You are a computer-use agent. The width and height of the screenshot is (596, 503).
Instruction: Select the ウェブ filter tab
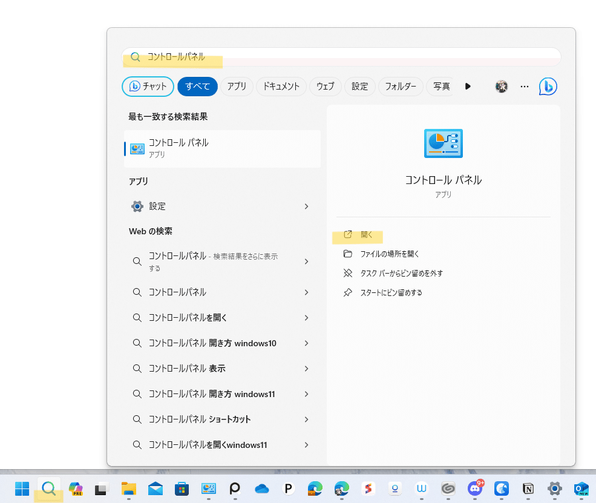[326, 87]
